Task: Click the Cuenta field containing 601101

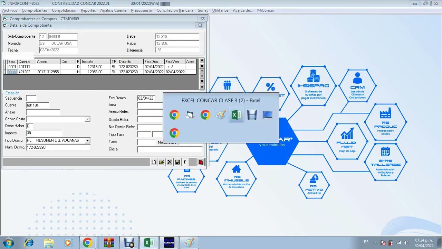Action: click(x=37, y=105)
